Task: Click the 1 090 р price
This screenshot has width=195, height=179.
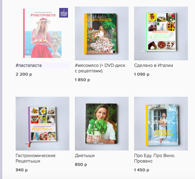Action: point(142,74)
